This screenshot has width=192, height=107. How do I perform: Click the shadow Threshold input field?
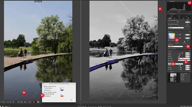click(62, 88)
